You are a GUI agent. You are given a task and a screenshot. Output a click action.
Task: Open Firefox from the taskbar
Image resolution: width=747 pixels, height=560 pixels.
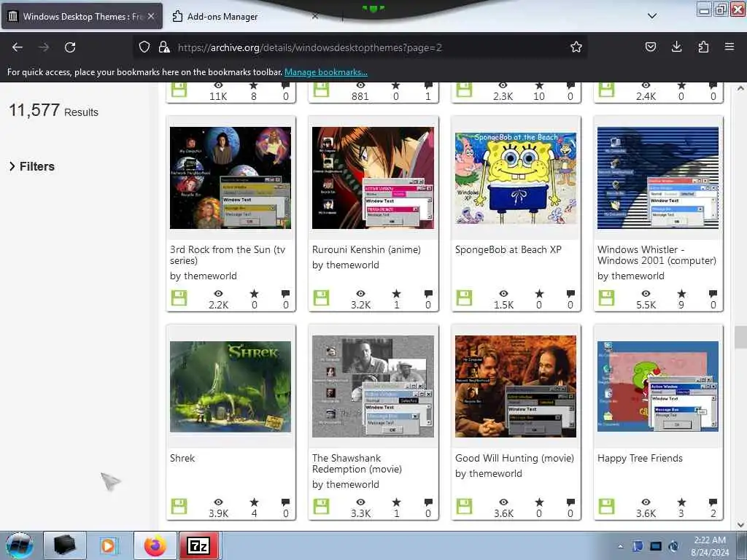pos(155,545)
